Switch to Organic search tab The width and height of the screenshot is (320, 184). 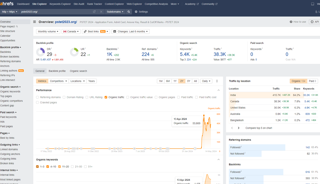pyautogui.click(x=78, y=71)
